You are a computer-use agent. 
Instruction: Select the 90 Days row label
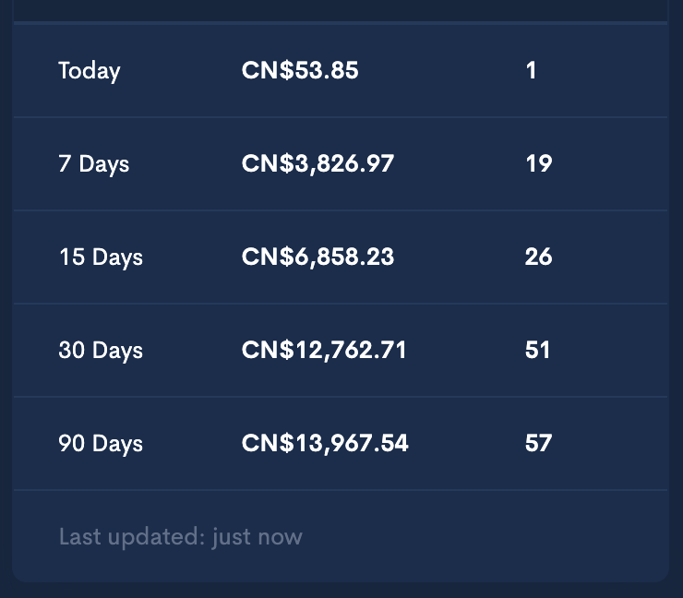(x=101, y=444)
